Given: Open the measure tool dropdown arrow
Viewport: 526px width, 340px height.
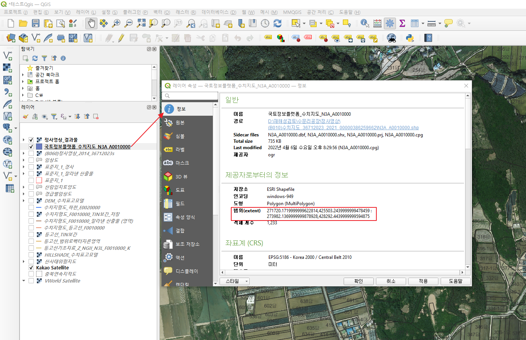Looking at the screenshot, I should [440, 23].
